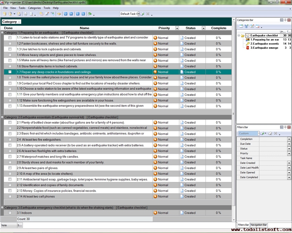
Task: Click the eraser Clear Filter icon
Action: click(269, 133)
